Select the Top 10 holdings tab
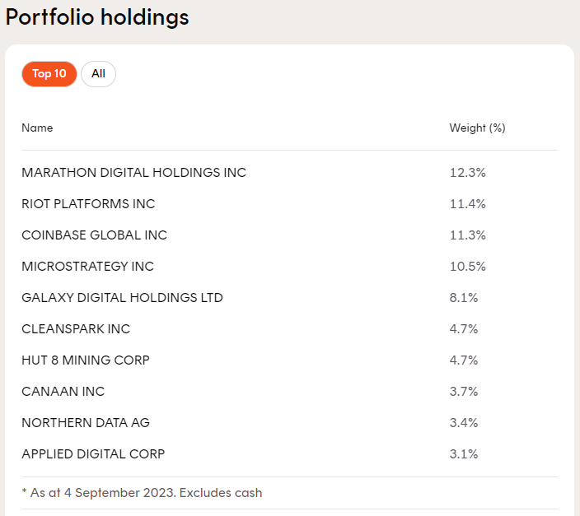Image resolution: width=580 pixels, height=516 pixels. click(x=49, y=74)
